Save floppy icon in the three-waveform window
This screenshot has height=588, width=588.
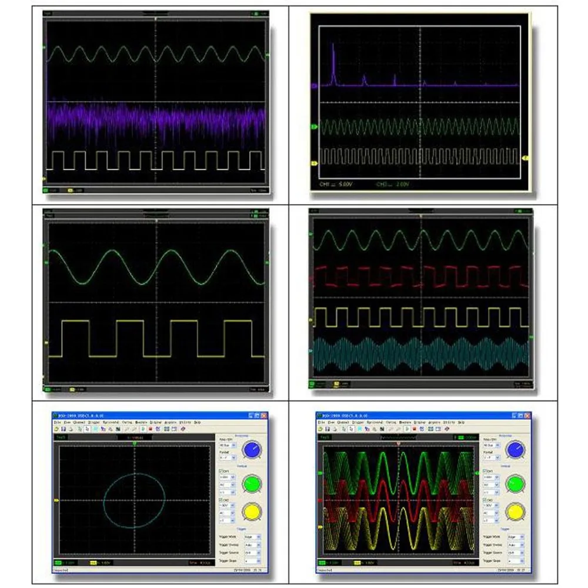coord(328,429)
